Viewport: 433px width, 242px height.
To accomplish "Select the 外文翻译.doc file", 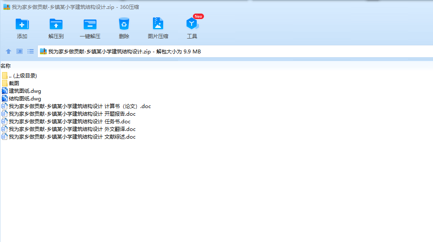I will tap(68, 129).
